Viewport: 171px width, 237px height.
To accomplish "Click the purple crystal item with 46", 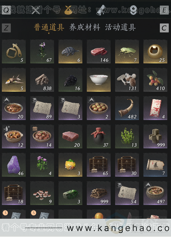I will 14,165.
